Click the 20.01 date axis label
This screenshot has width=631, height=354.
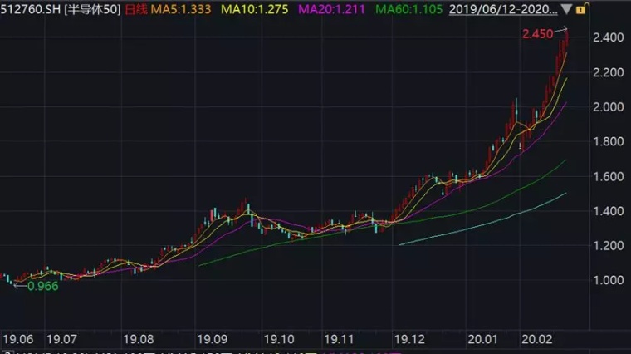tap(482, 340)
